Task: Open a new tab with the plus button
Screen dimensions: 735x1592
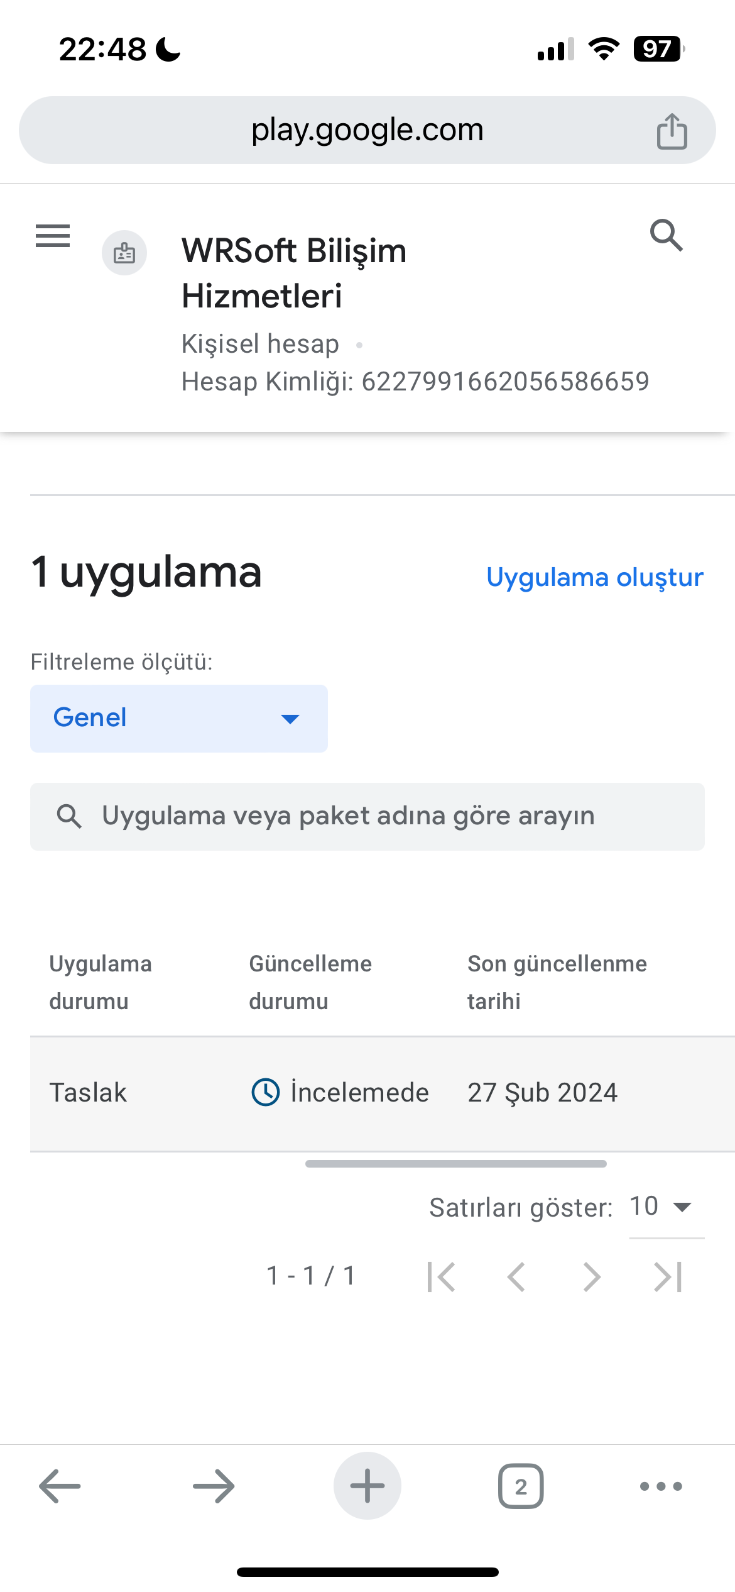Action: click(367, 1486)
